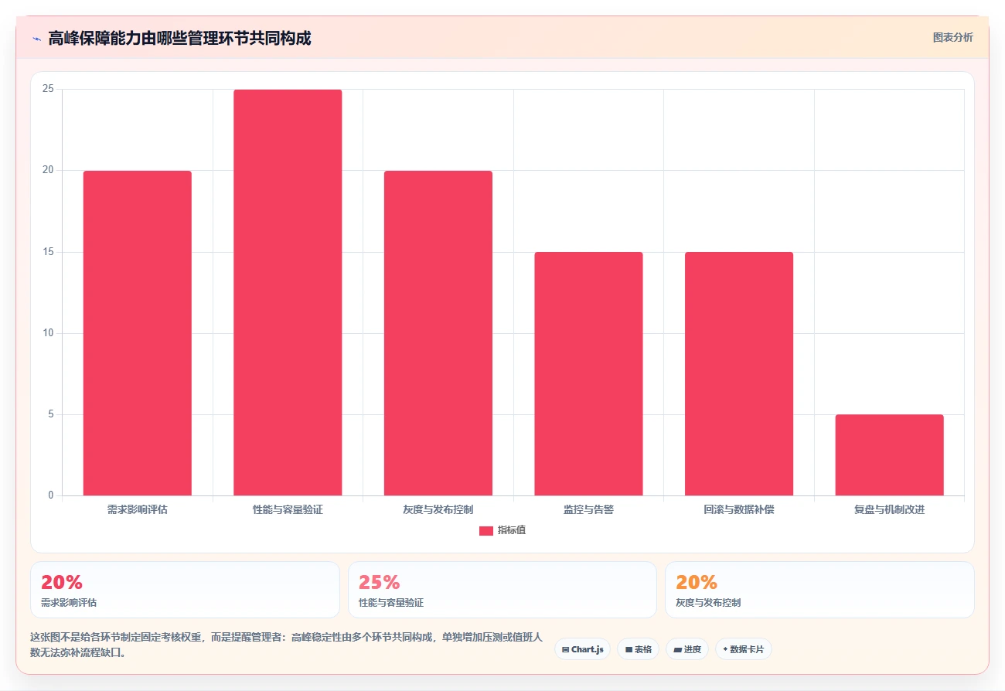Click the 数据卡片 tag chip

pyautogui.click(x=743, y=649)
